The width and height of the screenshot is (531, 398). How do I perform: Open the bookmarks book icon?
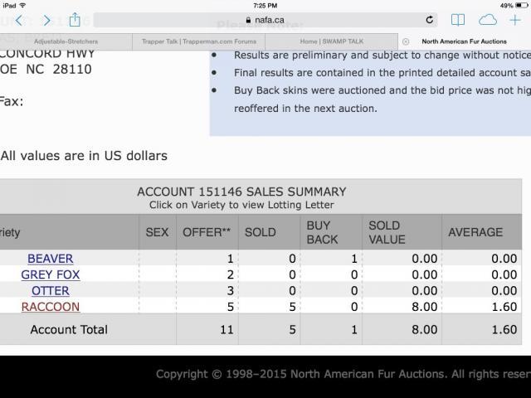pyautogui.click(x=458, y=20)
